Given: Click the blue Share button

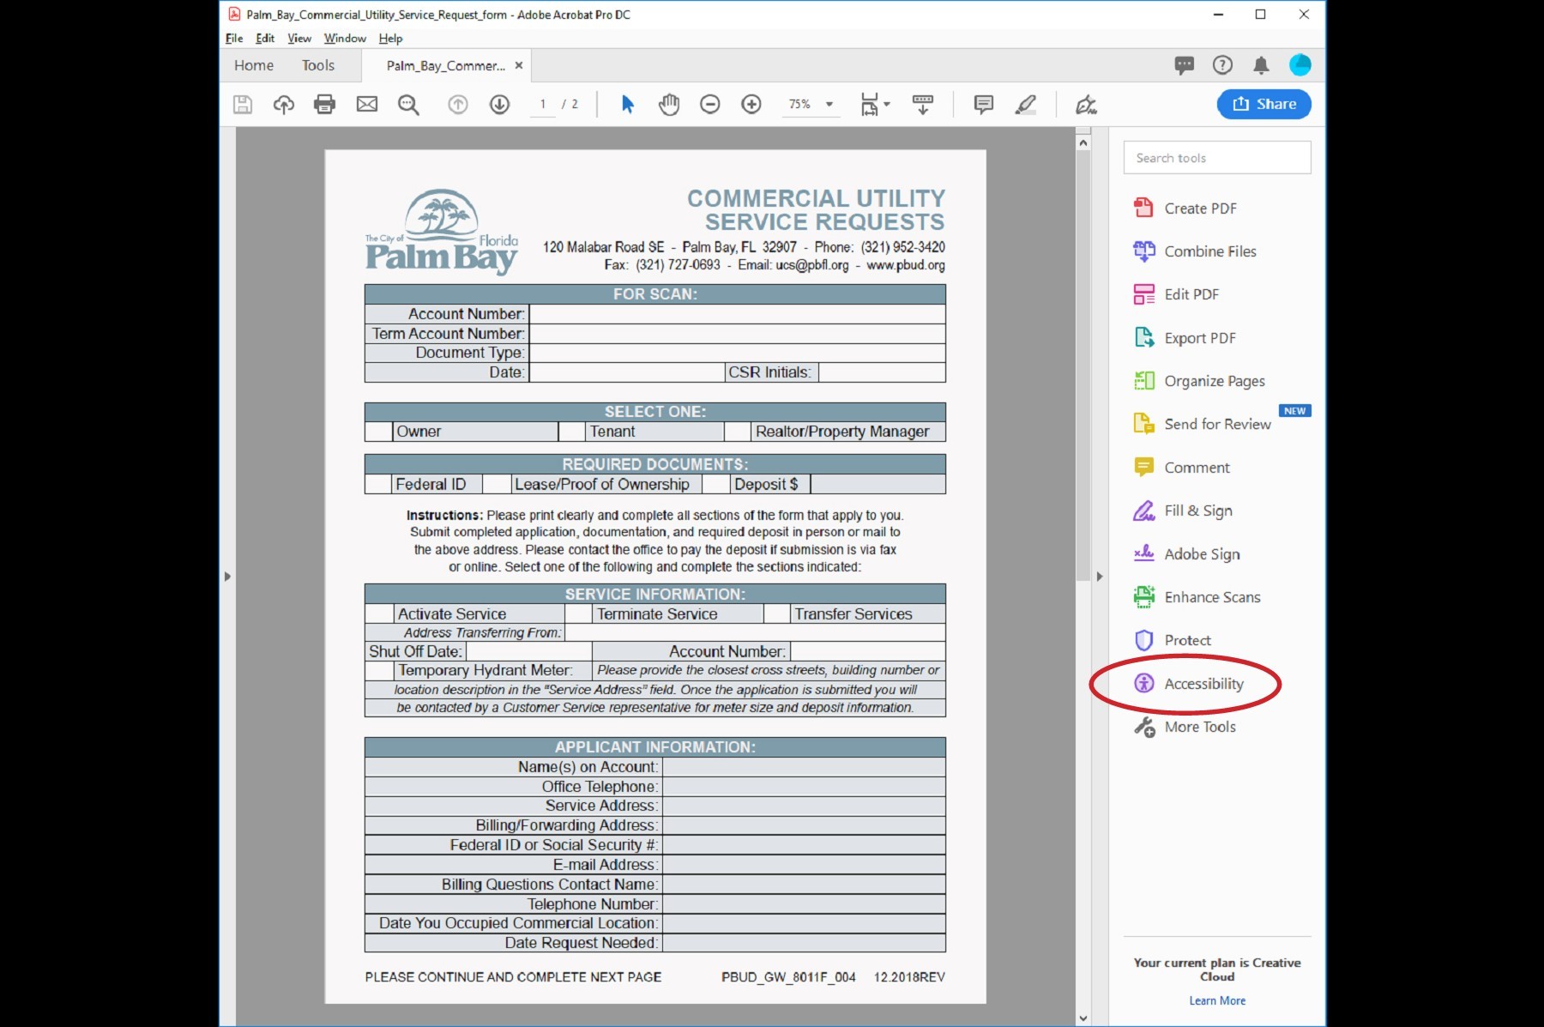Looking at the screenshot, I should (1264, 104).
